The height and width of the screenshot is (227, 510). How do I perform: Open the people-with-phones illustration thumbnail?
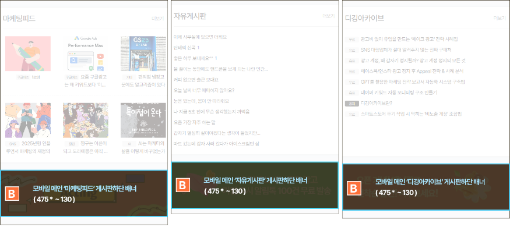[28, 120]
